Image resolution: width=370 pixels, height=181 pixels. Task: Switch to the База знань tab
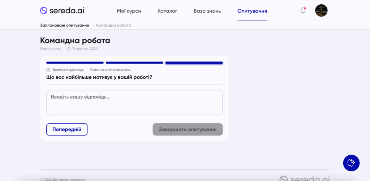207,11
